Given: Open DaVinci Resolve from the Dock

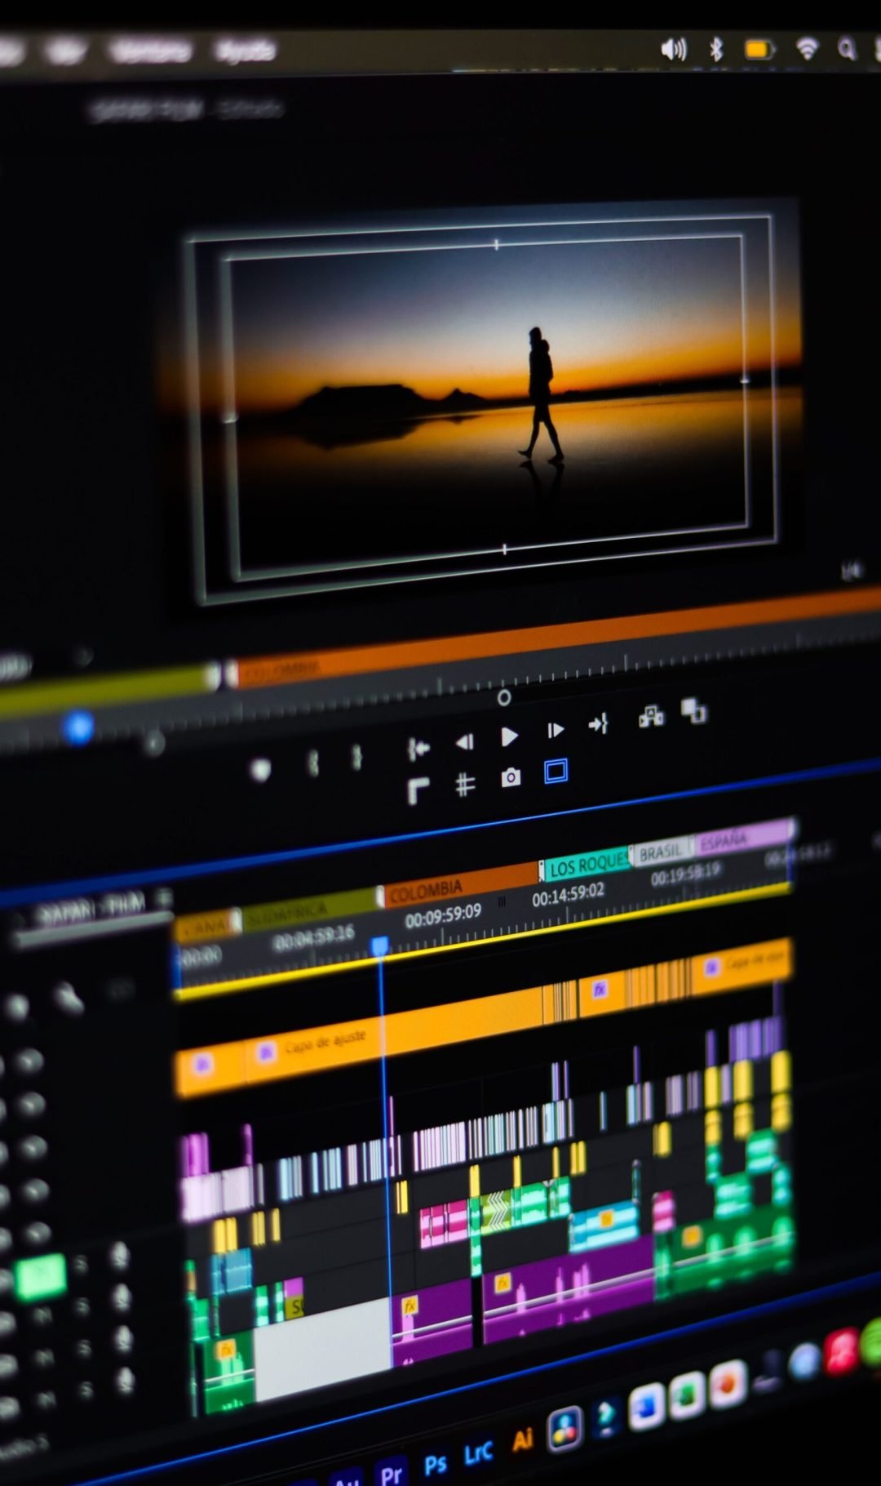Looking at the screenshot, I should [564, 1428].
